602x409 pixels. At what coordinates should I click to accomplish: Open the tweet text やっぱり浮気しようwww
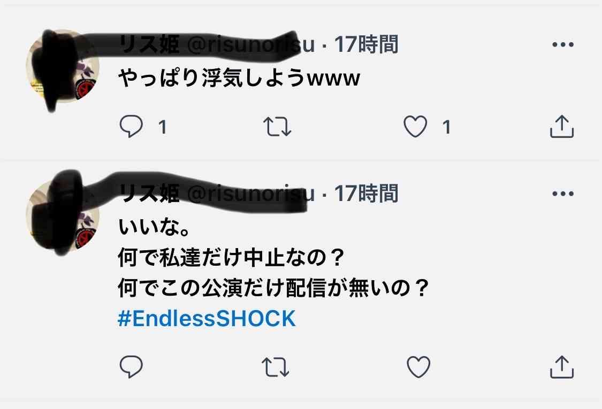pos(239,78)
